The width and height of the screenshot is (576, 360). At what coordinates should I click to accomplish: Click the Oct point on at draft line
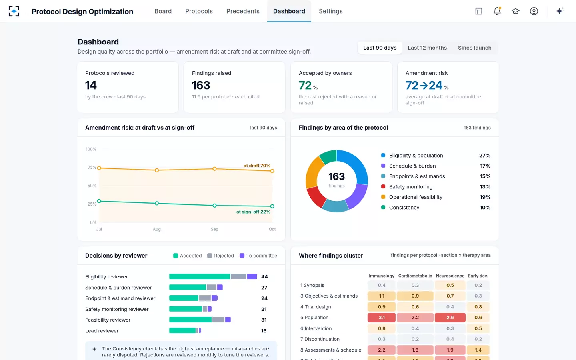pos(272,171)
